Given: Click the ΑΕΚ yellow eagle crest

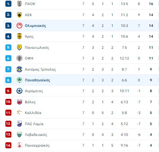Looking at the screenshot, I should coord(19,15).
